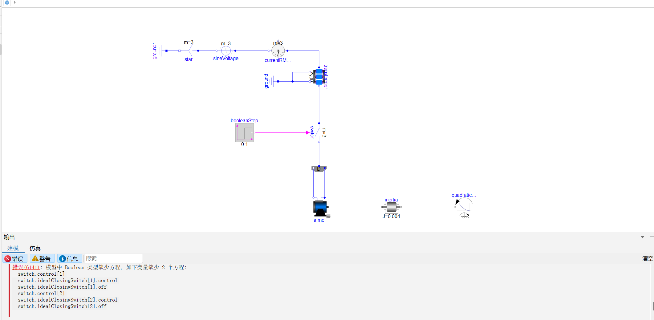Select the quadratic load torque component
The height and width of the screenshot is (320, 654).
pos(464,208)
